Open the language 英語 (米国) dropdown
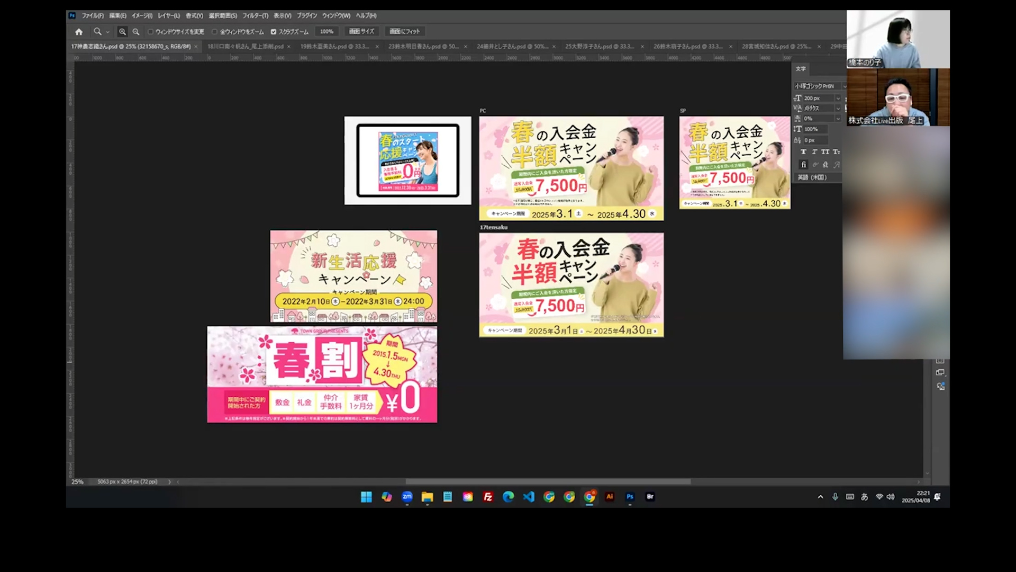This screenshot has width=1016, height=572. coord(818,177)
